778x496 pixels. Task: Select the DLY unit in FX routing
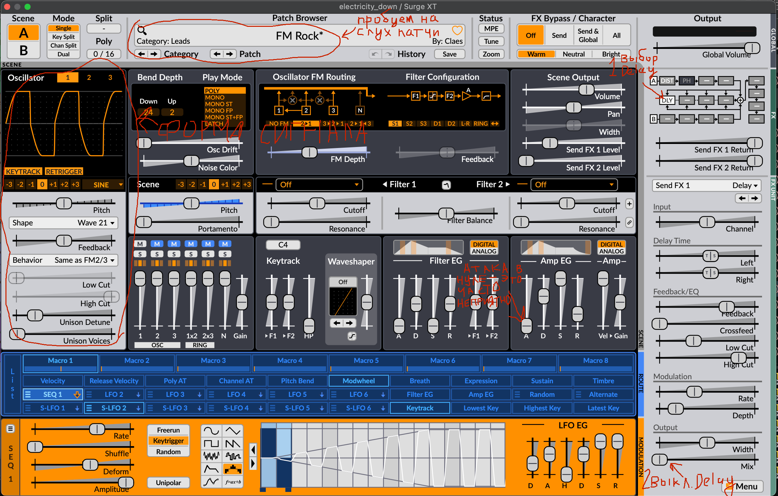point(667,100)
